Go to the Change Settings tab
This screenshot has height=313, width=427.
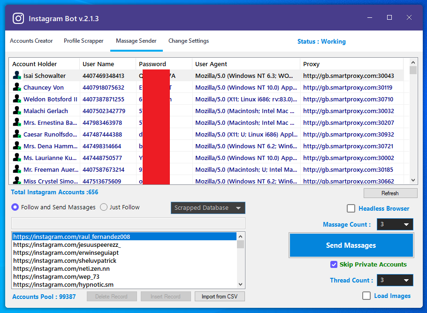click(x=189, y=41)
